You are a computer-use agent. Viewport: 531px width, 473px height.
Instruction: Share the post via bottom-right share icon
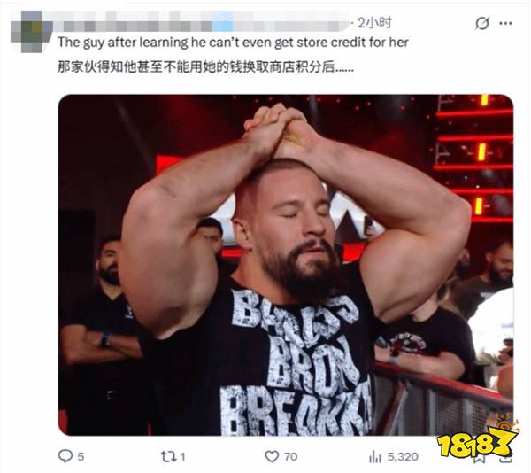click(x=506, y=459)
